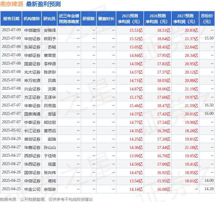
Task: Select the 研究员 column header
Action: click(x=49, y=18)
